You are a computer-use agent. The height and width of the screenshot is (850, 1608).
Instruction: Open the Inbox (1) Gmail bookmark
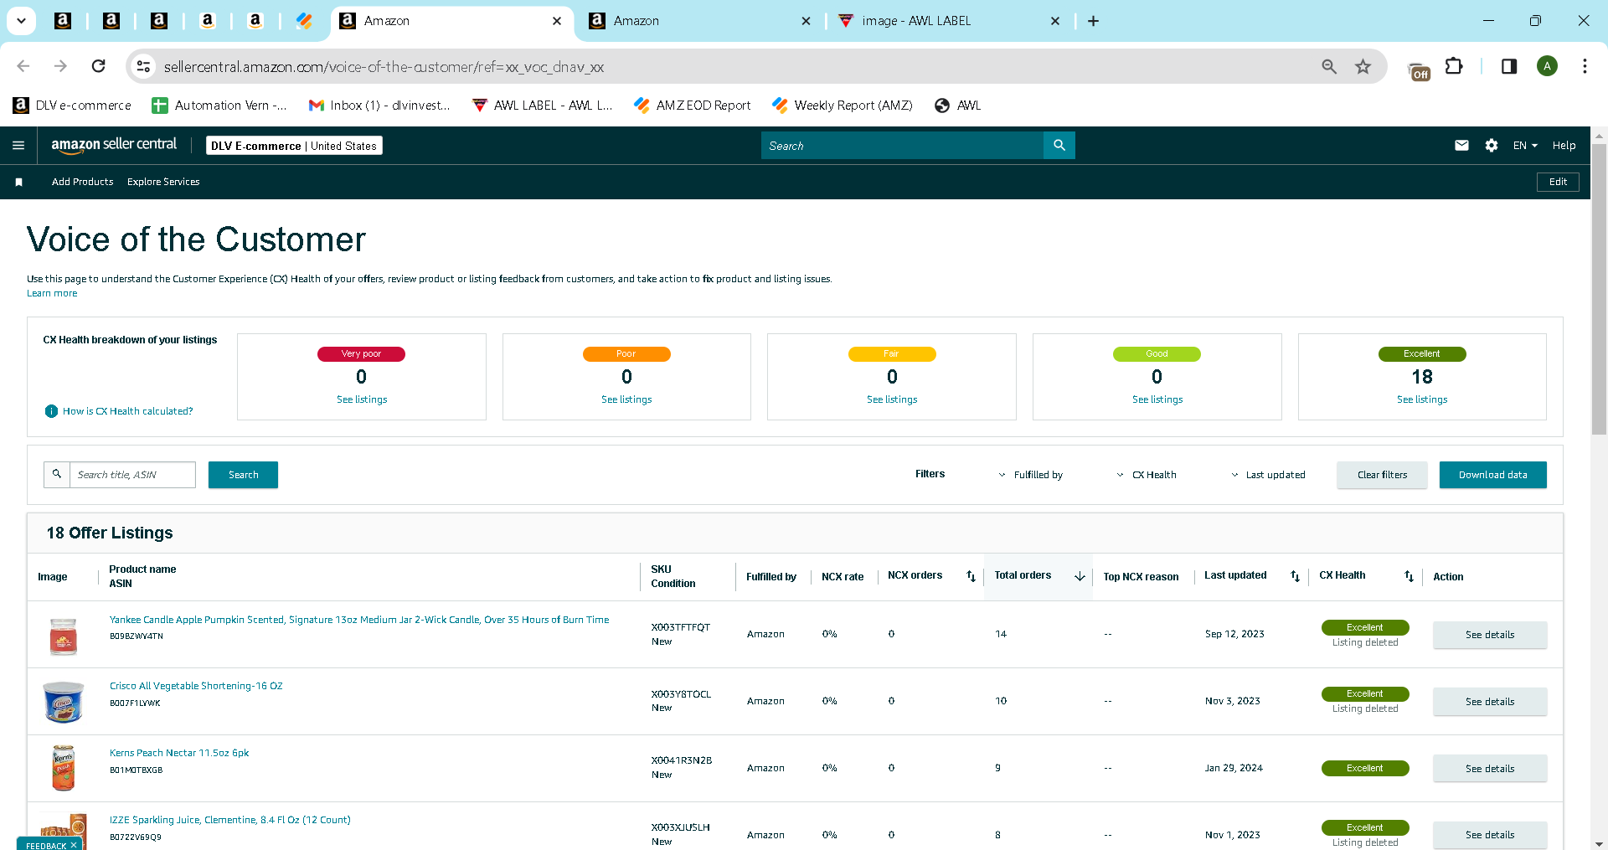[379, 106]
